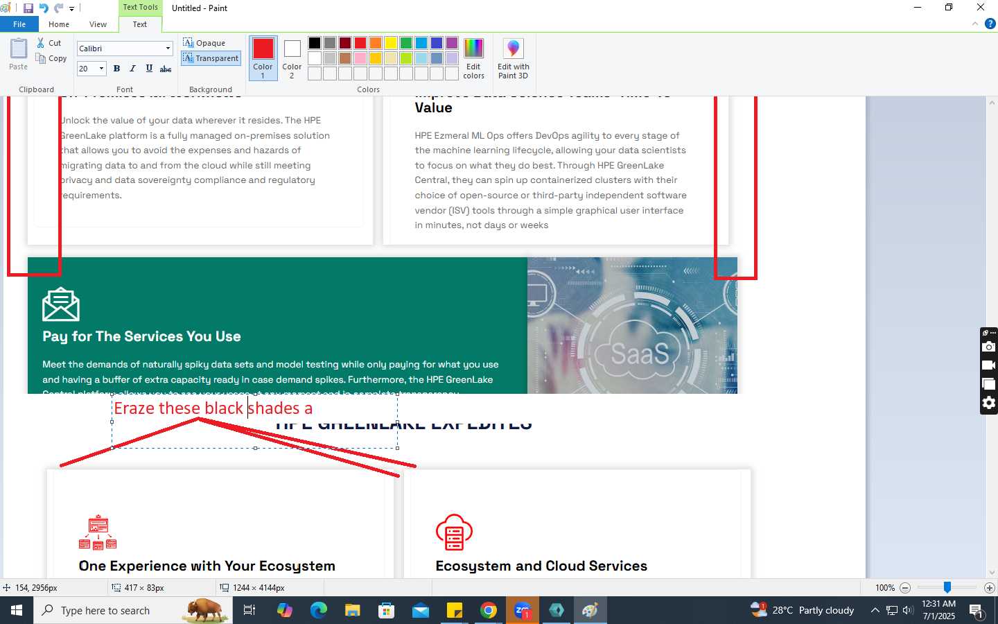Show hidden system tray icons
This screenshot has height=624, width=998.
click(875, 610)
